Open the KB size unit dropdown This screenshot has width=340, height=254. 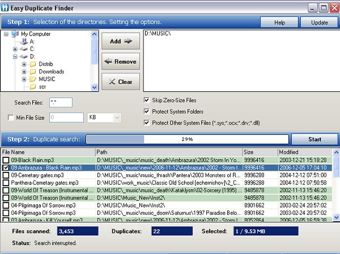[117, 118]
